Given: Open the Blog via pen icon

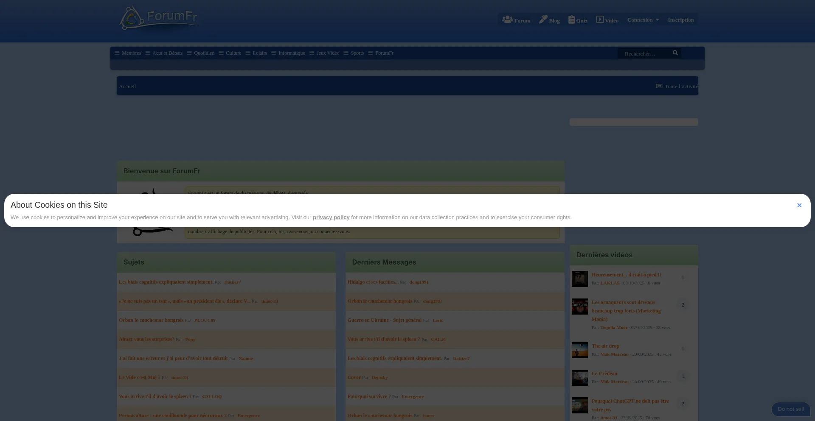Looking at the screenshot, I should [543, 20].
